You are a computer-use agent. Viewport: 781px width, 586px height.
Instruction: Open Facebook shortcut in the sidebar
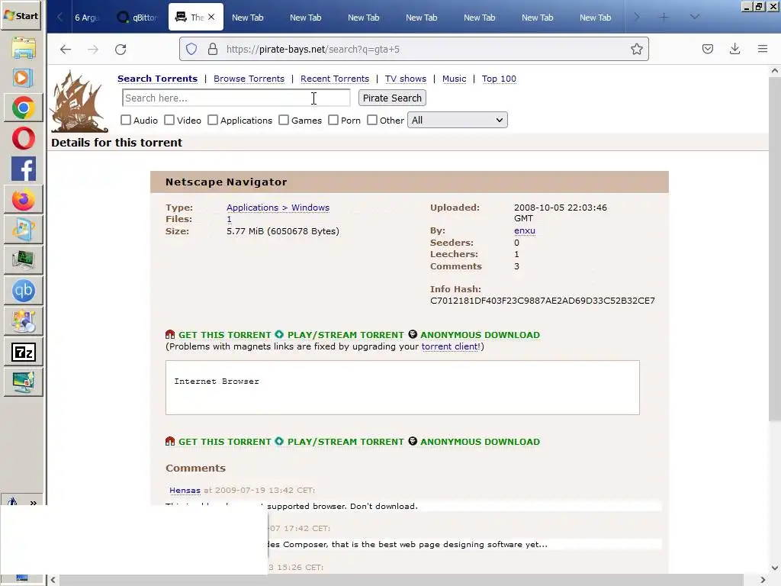point(24,169)
